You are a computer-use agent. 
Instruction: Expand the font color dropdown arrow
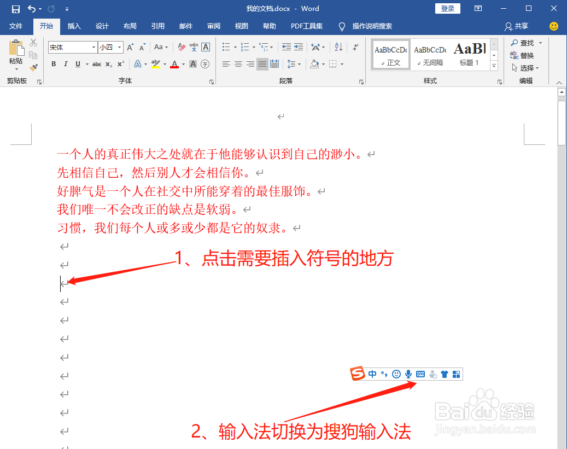[x=182, y=64]
